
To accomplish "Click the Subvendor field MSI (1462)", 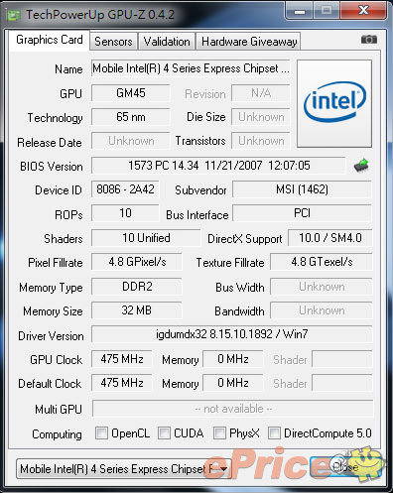I will coord(302,189).
